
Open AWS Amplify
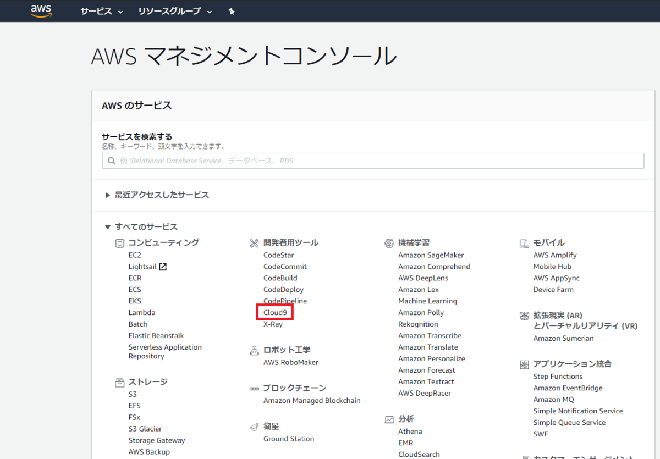[555, 255]
